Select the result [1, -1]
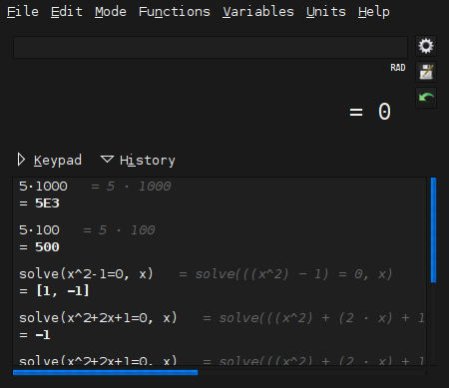The image size is (449, 388). coord(62,291)
